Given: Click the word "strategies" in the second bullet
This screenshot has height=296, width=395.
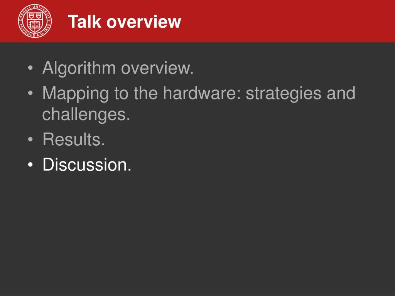Looking at the screenshot, I should [284, 94].
